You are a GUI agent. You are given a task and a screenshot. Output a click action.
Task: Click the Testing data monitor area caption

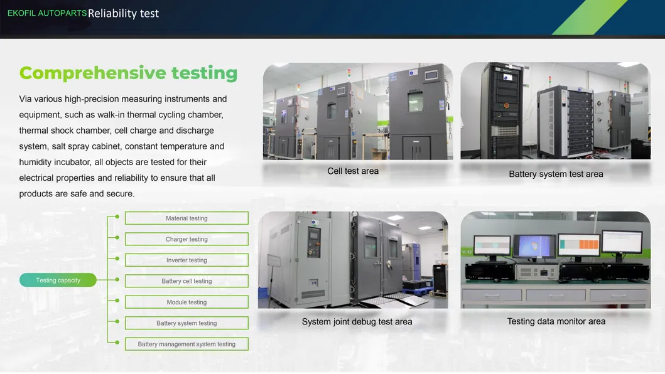556,321
